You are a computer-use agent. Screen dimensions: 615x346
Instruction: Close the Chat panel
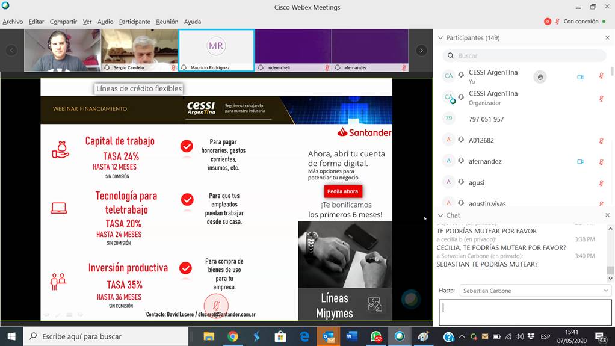coord(608,215)
